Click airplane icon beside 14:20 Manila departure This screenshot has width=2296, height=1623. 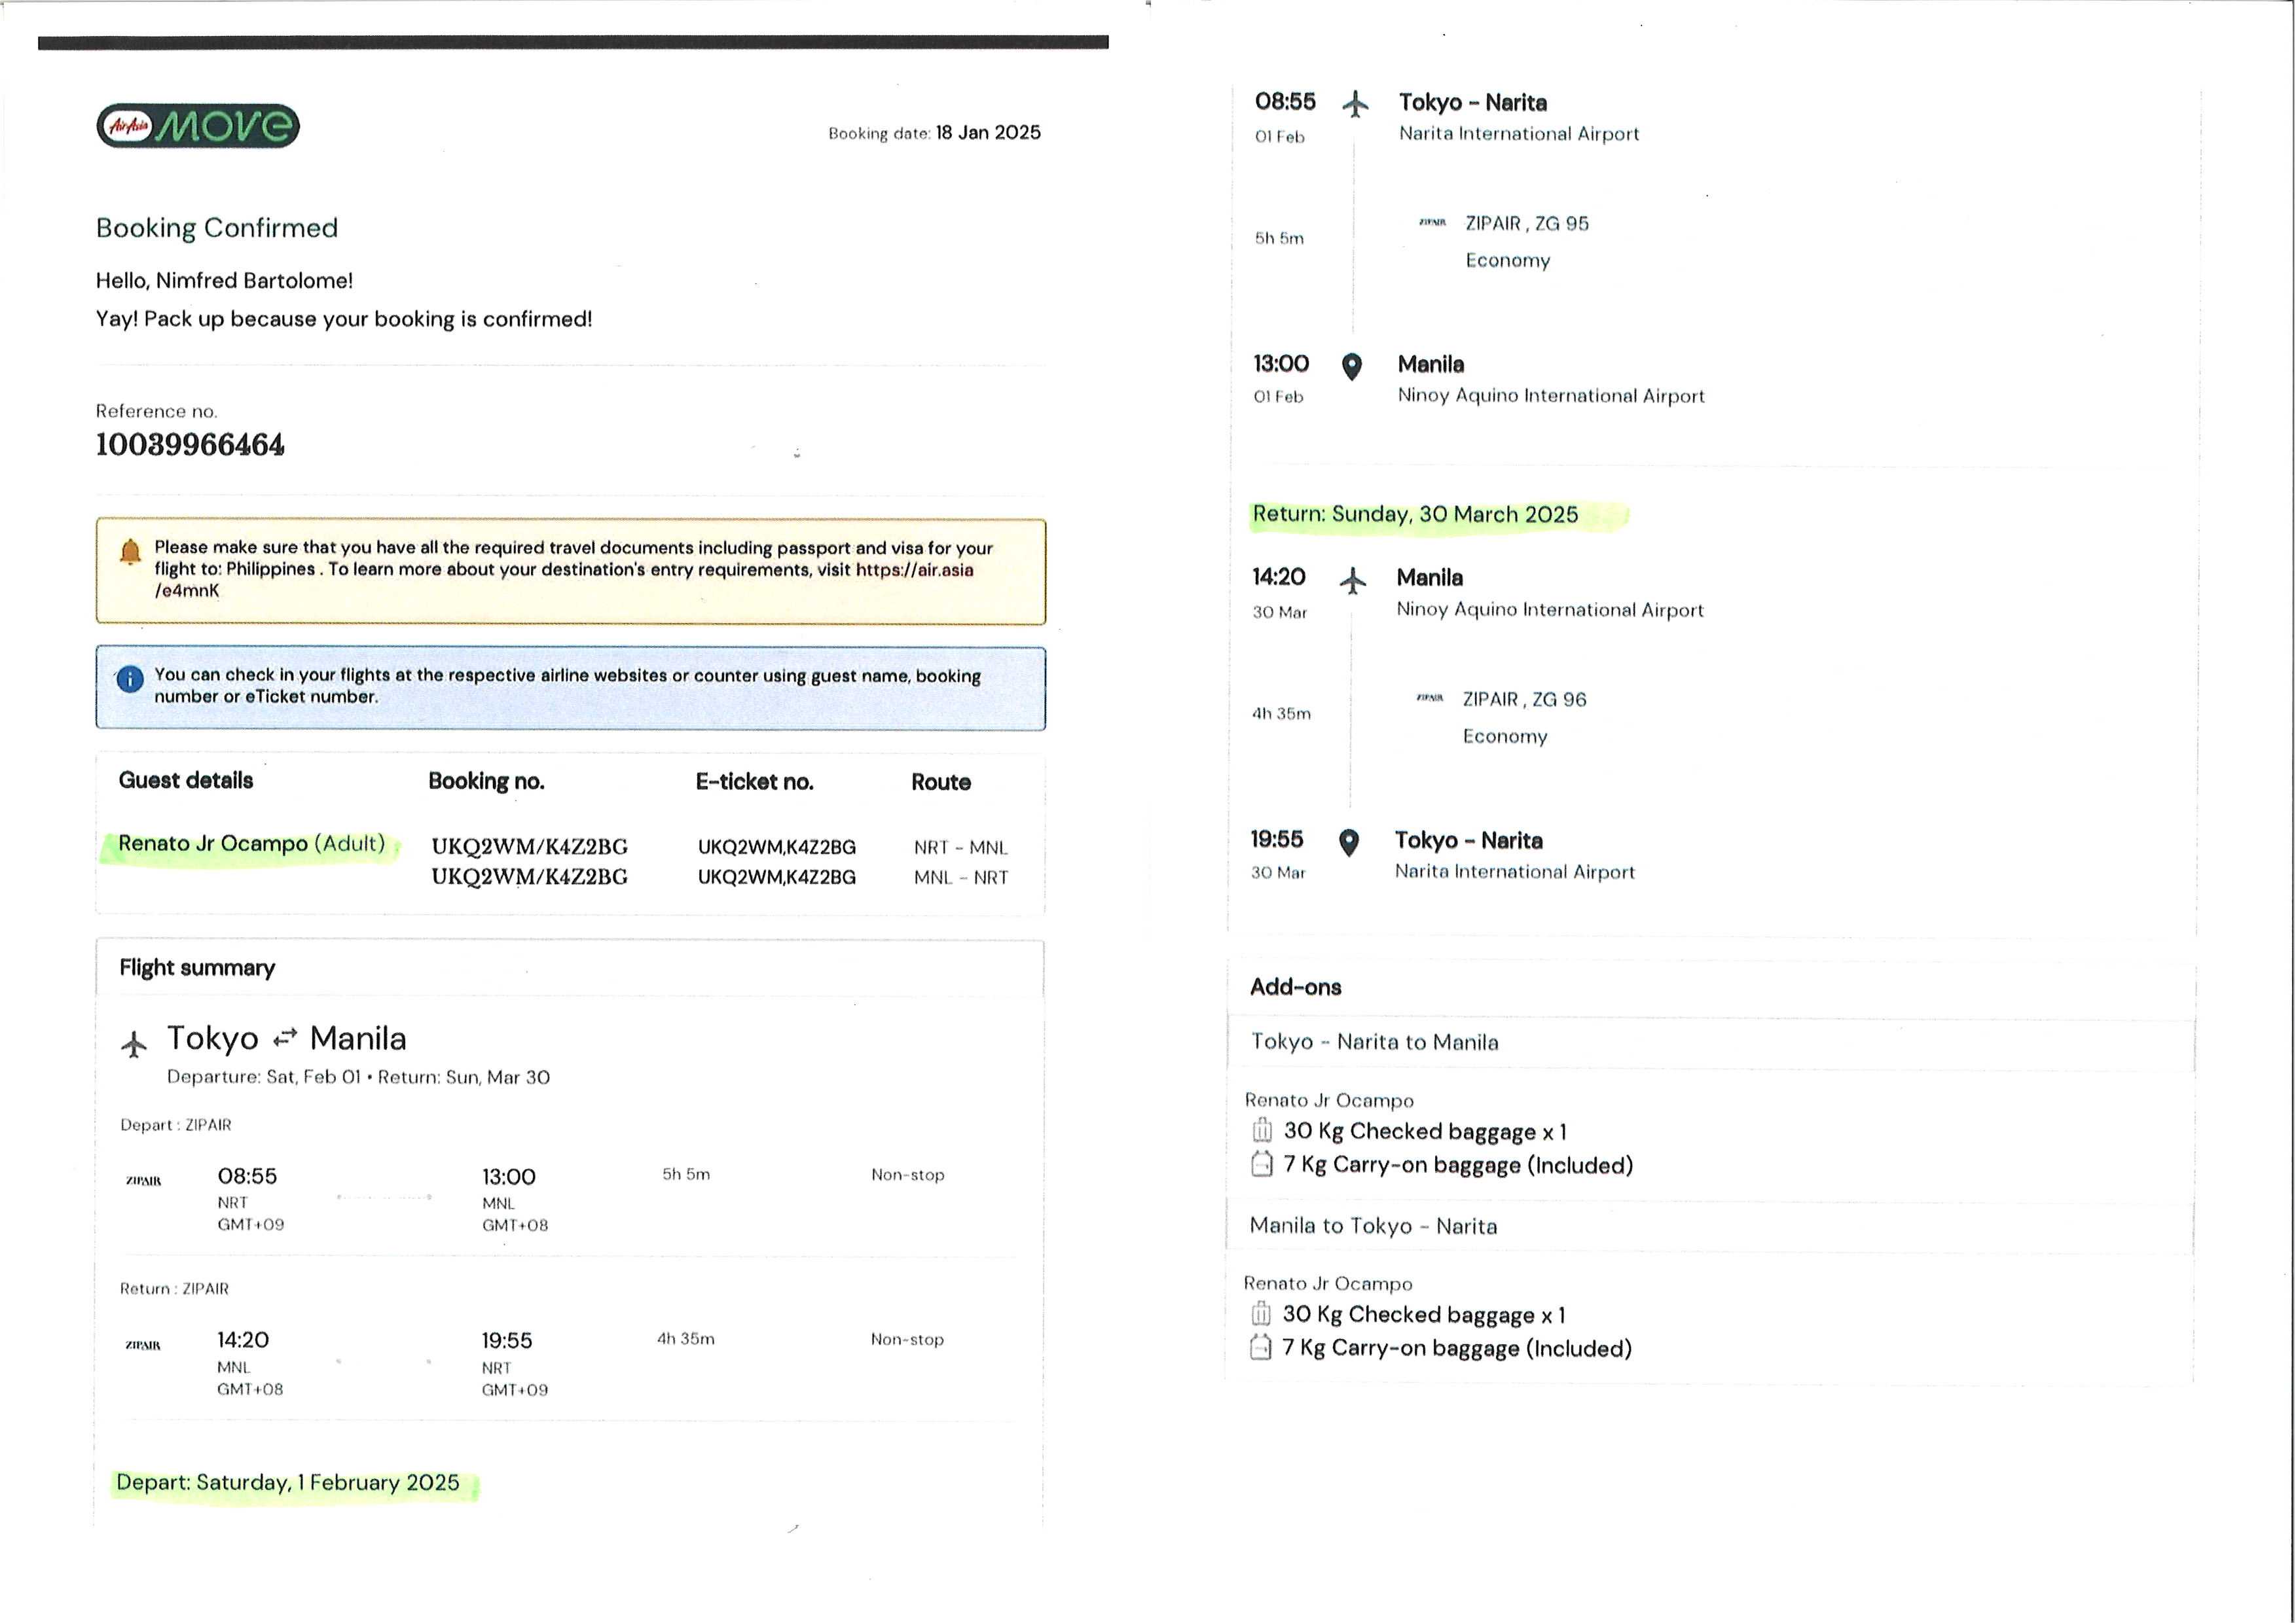(1352, 580)
